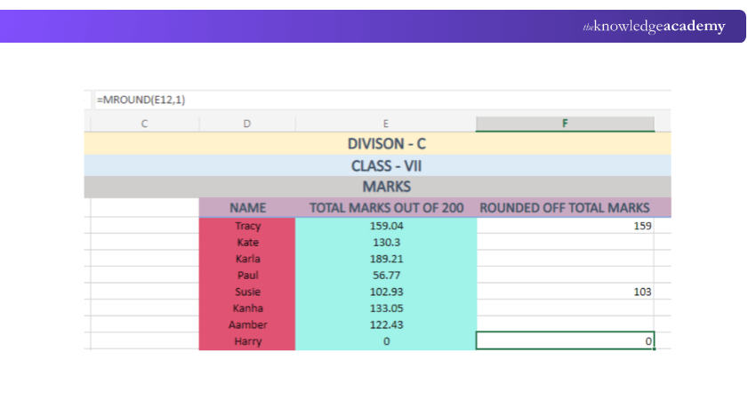
Task: Click the DIVISON - C title cell
Action: coord(377,144)
